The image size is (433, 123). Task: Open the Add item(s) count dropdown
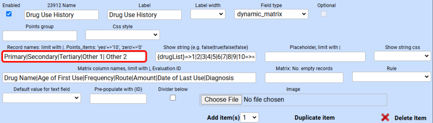tap(249, 117)
